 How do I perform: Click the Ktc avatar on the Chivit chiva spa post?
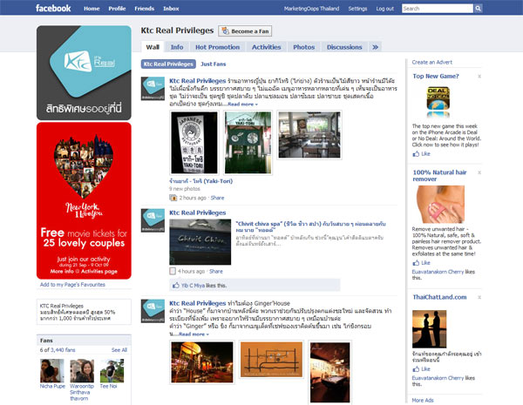tap(153, 220)
